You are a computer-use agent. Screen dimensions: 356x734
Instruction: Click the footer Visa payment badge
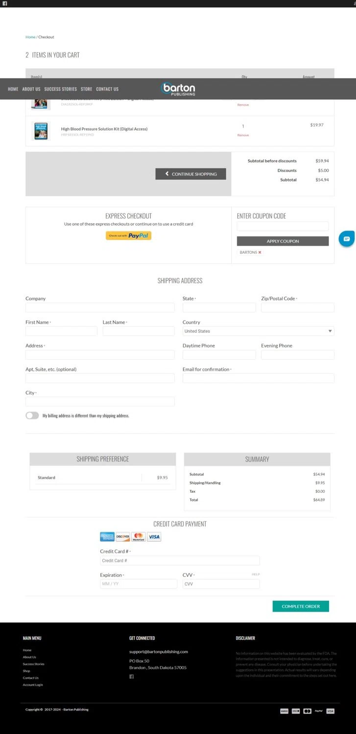tap(330, 711)
